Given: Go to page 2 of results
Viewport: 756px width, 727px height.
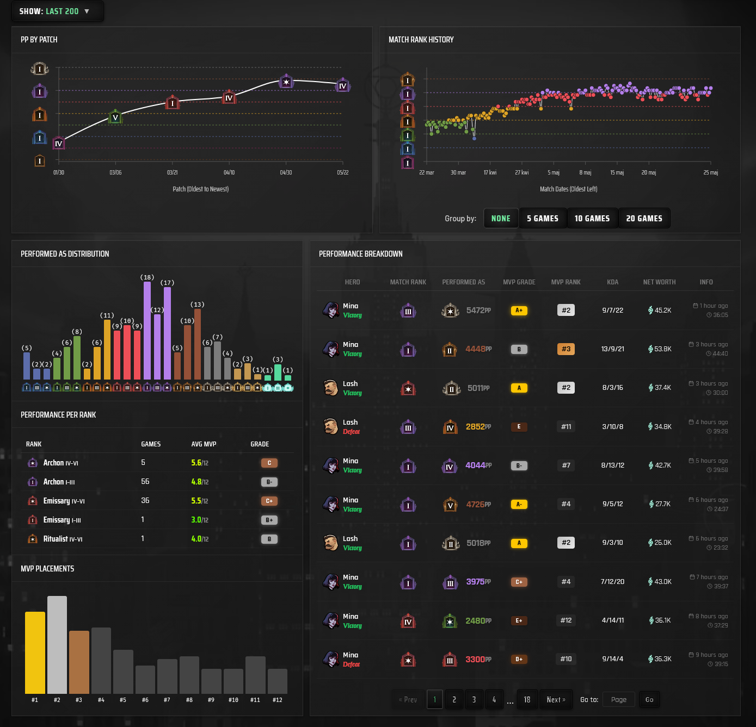Looking at the screenshot, I should [454, 699].
